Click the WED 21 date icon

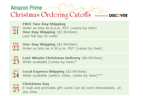[x=16, y=30]
